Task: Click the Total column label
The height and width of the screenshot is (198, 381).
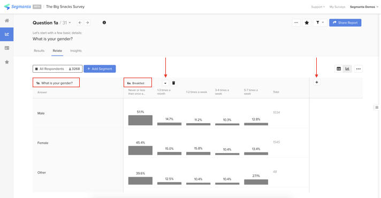Action: (276, 92)
